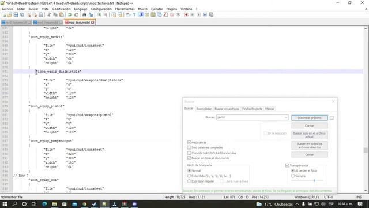Show all characters with the pilcrow icon
This screenshot has height=208, width=369.
point(134,14)
